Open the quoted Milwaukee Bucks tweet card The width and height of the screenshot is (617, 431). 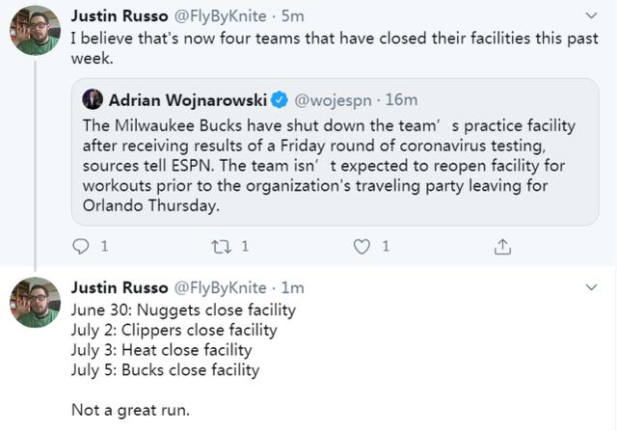(335, 152)
